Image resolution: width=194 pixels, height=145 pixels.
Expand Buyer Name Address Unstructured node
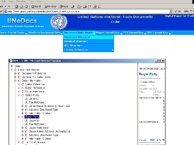coord(22,131)
